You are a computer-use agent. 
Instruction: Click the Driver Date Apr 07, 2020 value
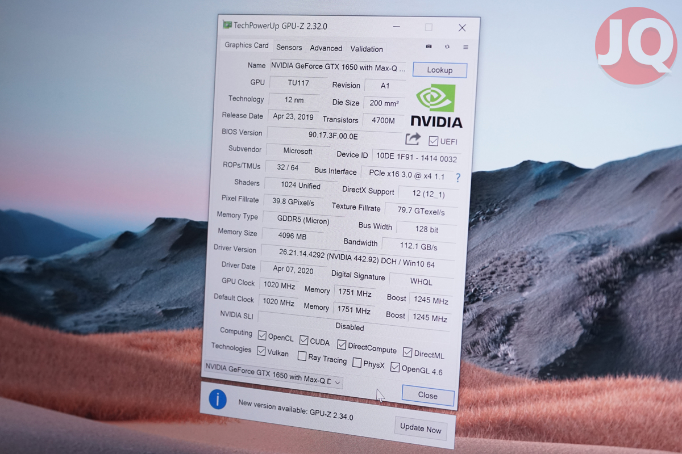[x=293, y=270]
